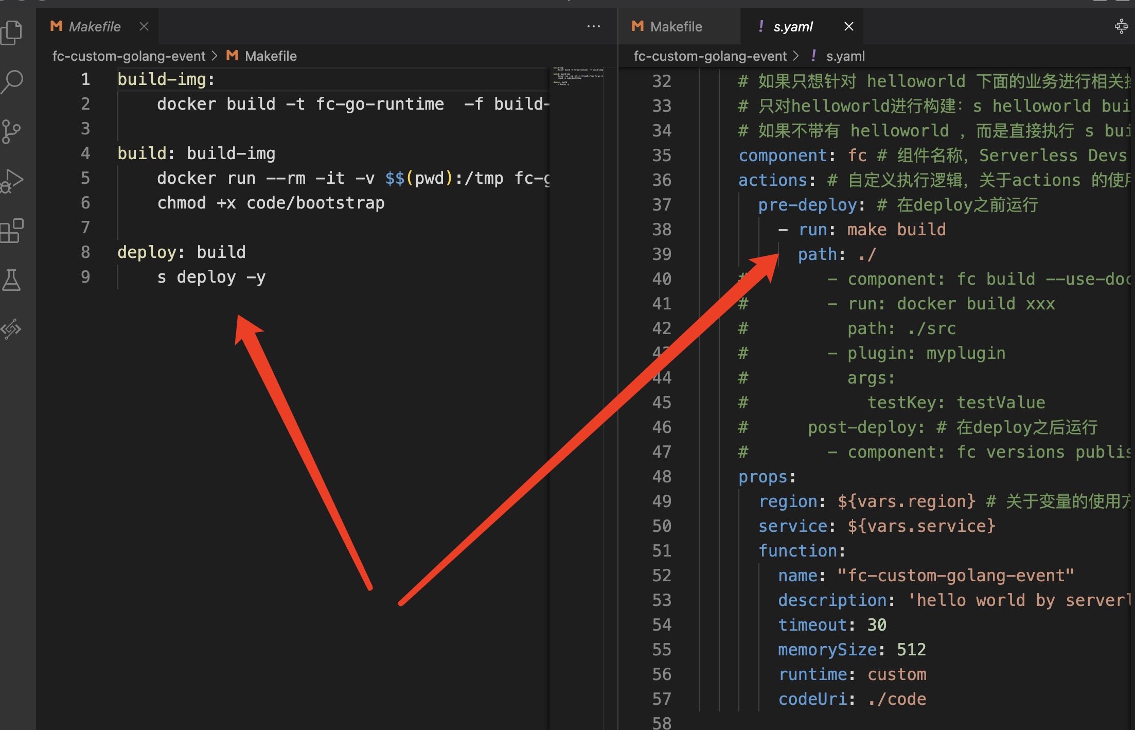Click 'chmod +x code/bootstrap' line
The height and width of the screenshot is (730, 1135).
[x=271, y=203]
